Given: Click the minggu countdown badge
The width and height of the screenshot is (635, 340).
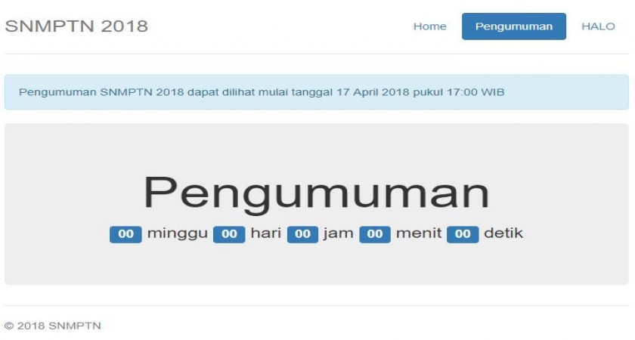Looking at the screenshot, I should point(125,234).
